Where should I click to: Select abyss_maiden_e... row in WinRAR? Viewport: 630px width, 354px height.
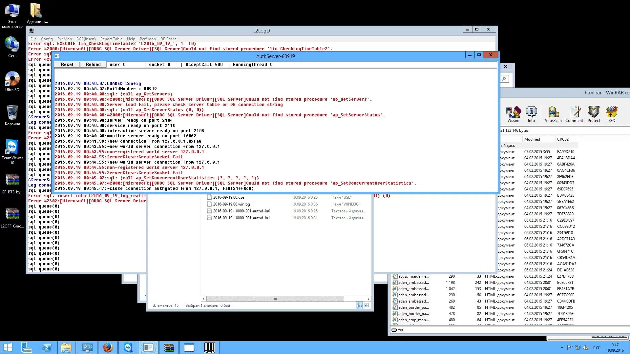tap(484, 276)
